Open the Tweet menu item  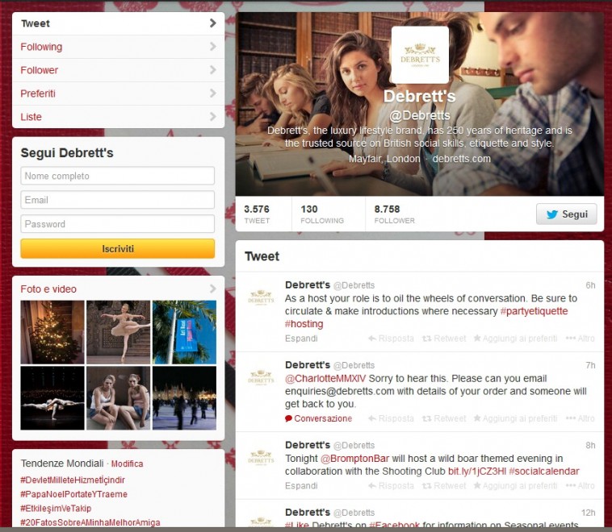(x=118, y=23)
